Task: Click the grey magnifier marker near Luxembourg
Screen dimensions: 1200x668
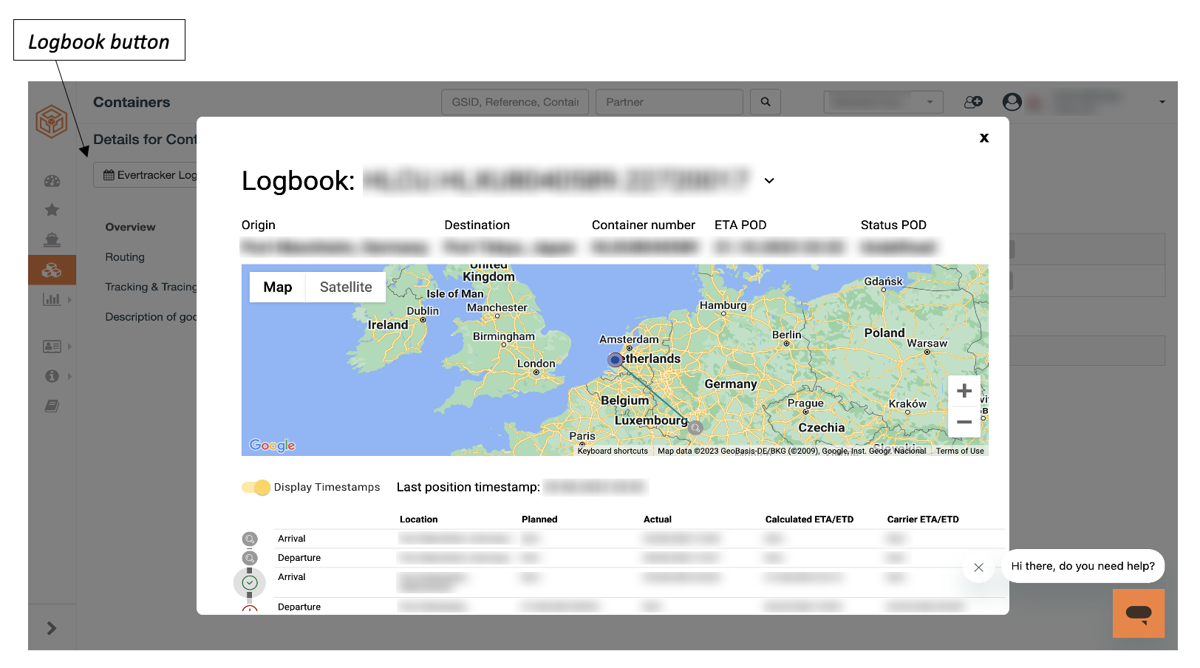Action: coord(695,427)
